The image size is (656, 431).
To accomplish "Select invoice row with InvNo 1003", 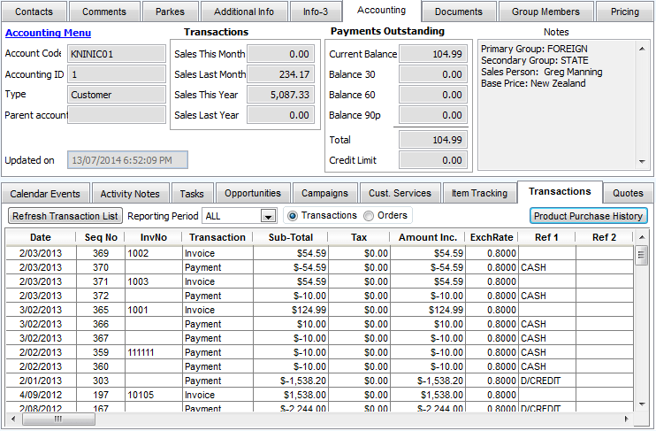I will (320, 281).
